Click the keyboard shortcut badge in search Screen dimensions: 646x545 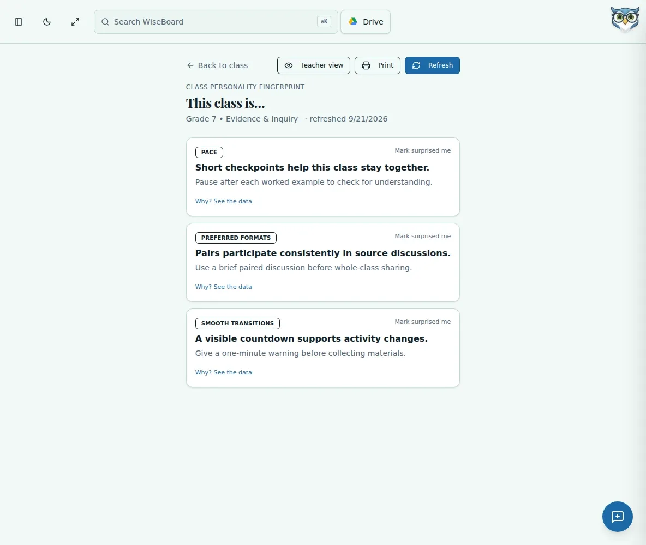[x=324, y=22]
